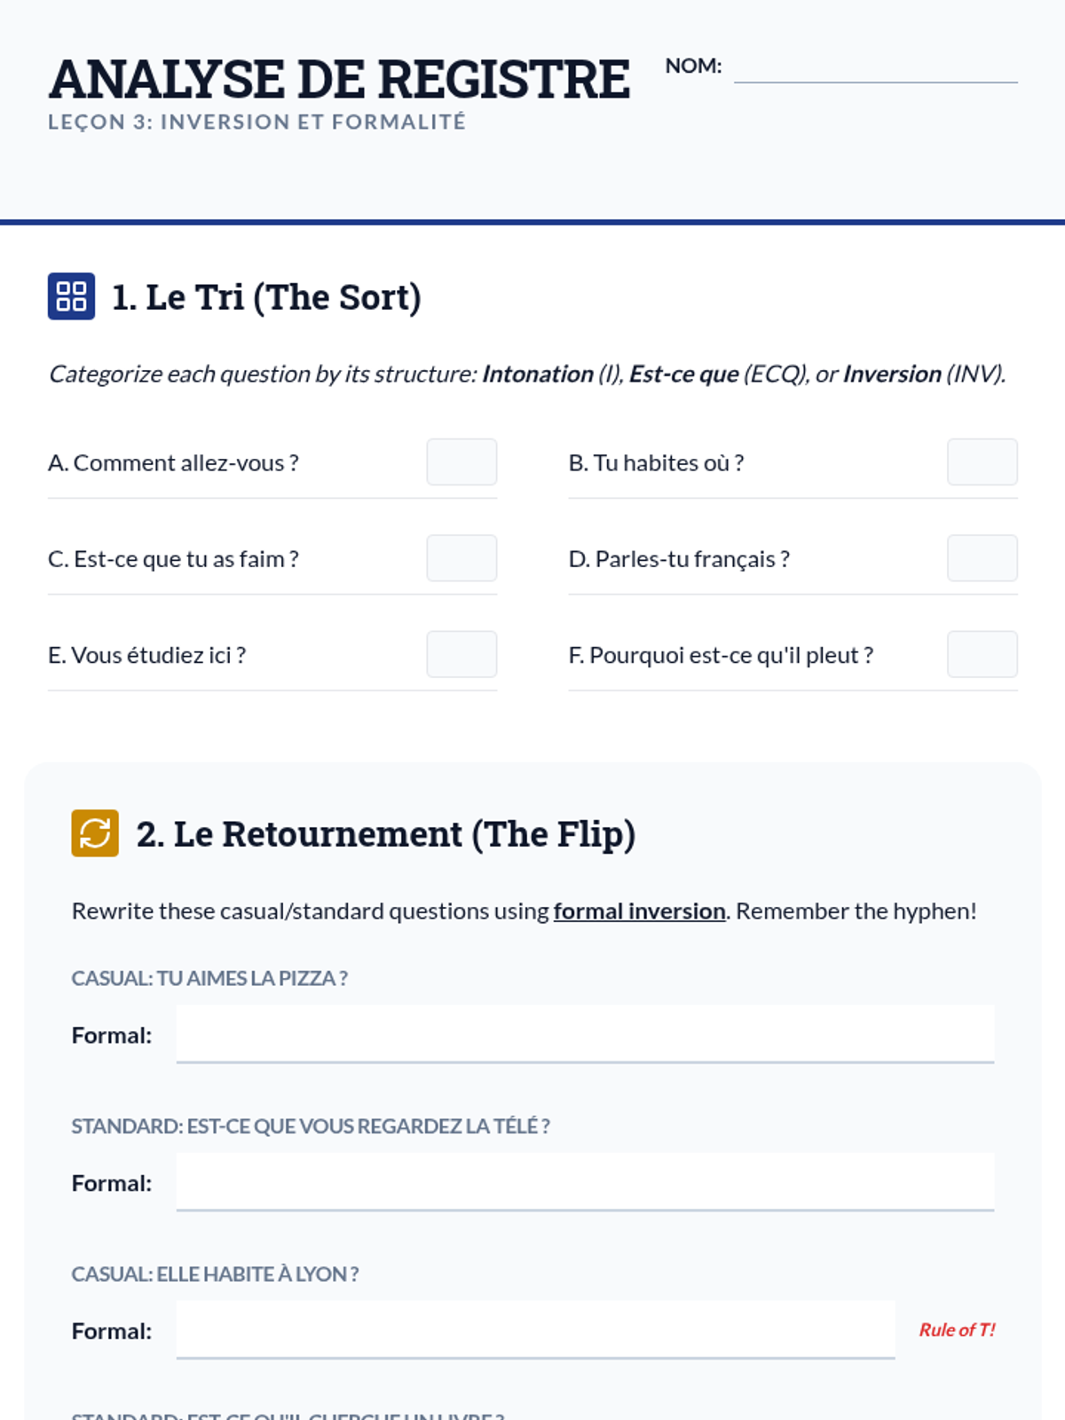Image resolution: width=1065 pixels, height=1420 pixels.
Task: Click the underlined formal inversion text
Action: (639, 911)
